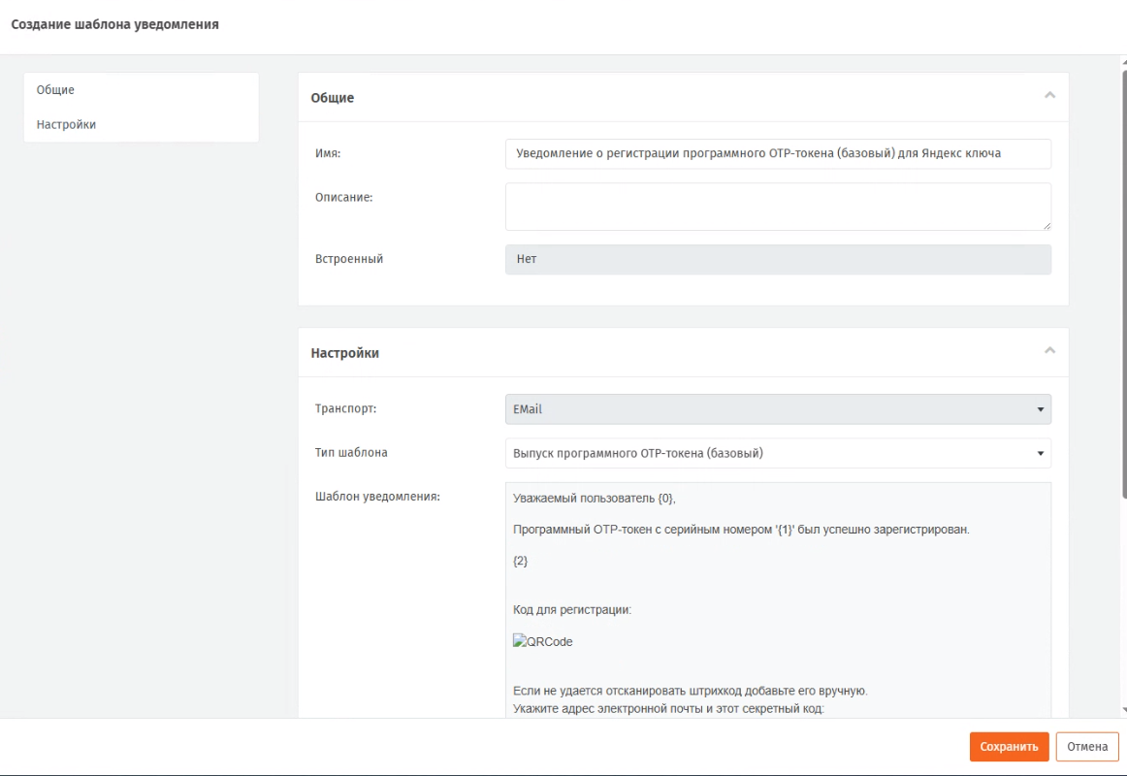Open the Транспорт dropdown showing EMail
The height and width of the screenshot is (776, 1127).
point(778,409)
